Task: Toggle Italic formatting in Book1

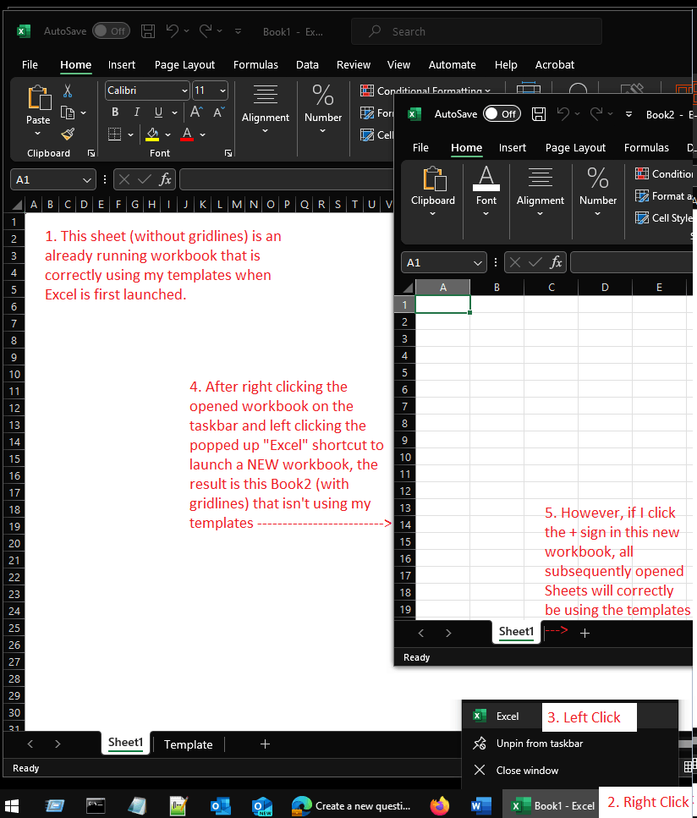Action: (x=137, y=113)
